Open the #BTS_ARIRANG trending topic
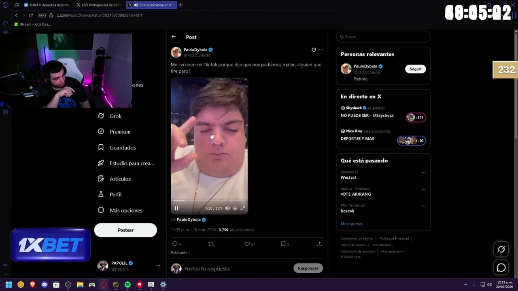The height and width of the screenshot is (291, 518). (x=356, y=194)
